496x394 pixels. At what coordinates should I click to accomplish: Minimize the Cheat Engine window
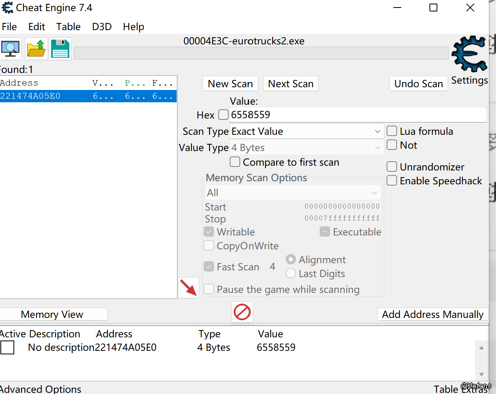point(397,8)
